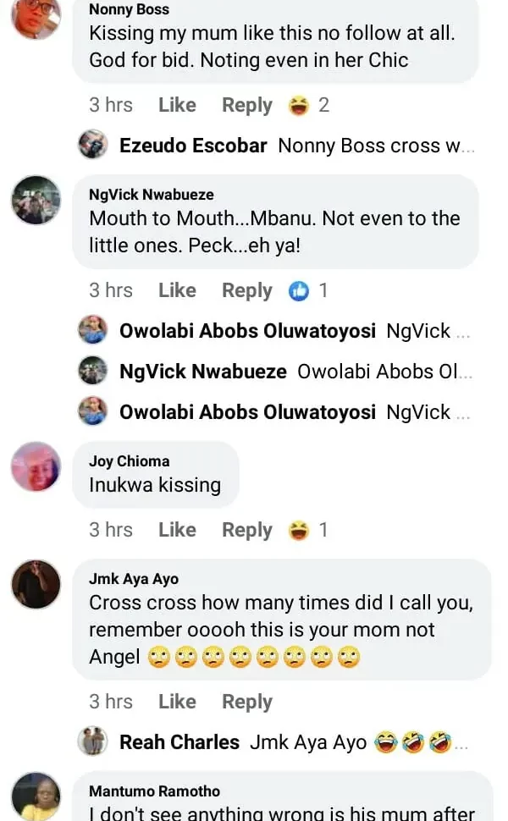Reply to Jmk Aya Ayo comment
The width and height of the screenshot is (508, 821).
(x=247, y=703)
